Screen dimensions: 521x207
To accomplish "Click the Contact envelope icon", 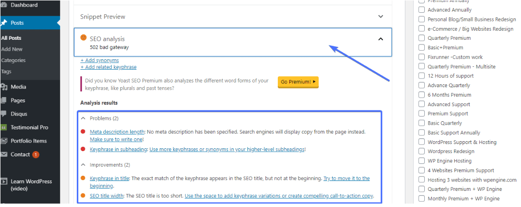I will [x=4, y=154].
